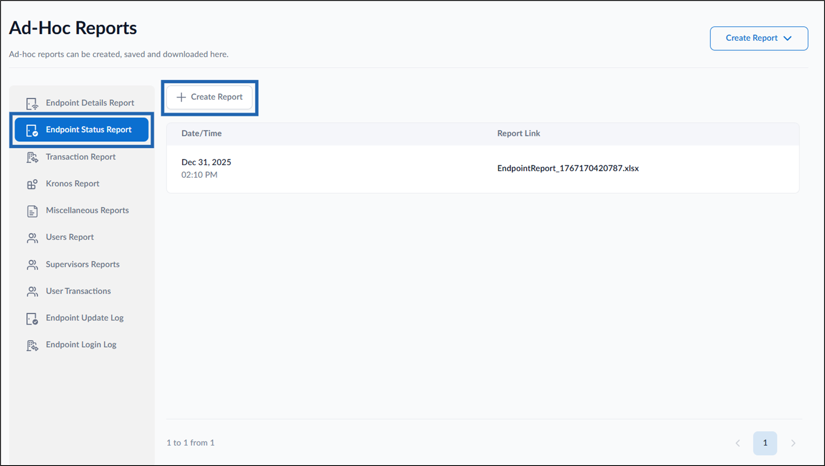Open the top-right Create Report dropdown

pyautogui.click(x=759, y=38)
